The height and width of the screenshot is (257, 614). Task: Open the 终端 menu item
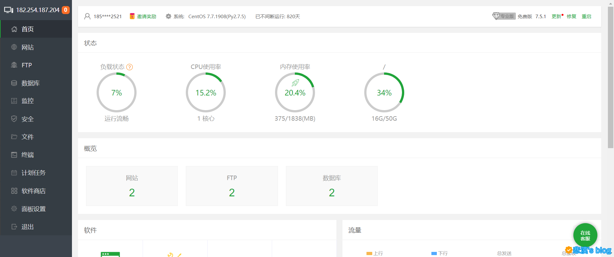[x=36, y=155]
